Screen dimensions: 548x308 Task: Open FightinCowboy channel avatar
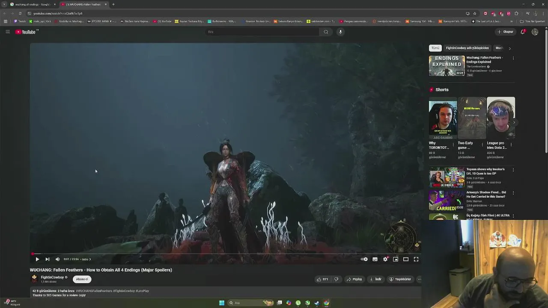coord(34,278)
